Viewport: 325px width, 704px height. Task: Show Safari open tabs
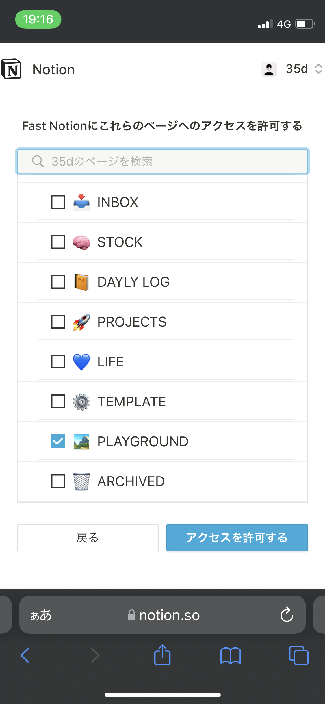click(x=299, y=655)
